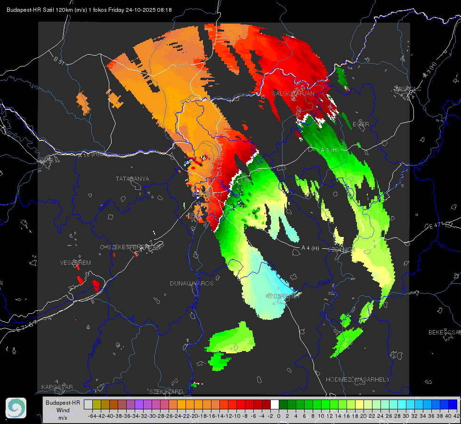Viewport: 461px width, 424px height.
Task: Click the radar title text with date 24-10-2025 08:18
Action: (x=89, y=10)
